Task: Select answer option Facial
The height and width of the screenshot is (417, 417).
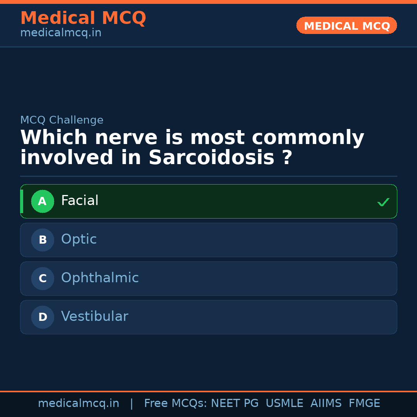Action: 80,200
